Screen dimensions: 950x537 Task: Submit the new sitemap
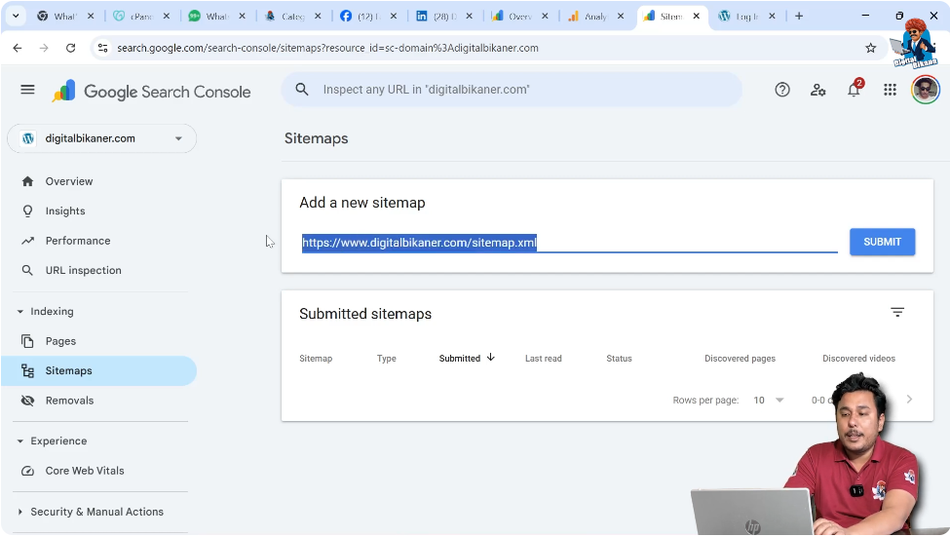click(882, 242)
